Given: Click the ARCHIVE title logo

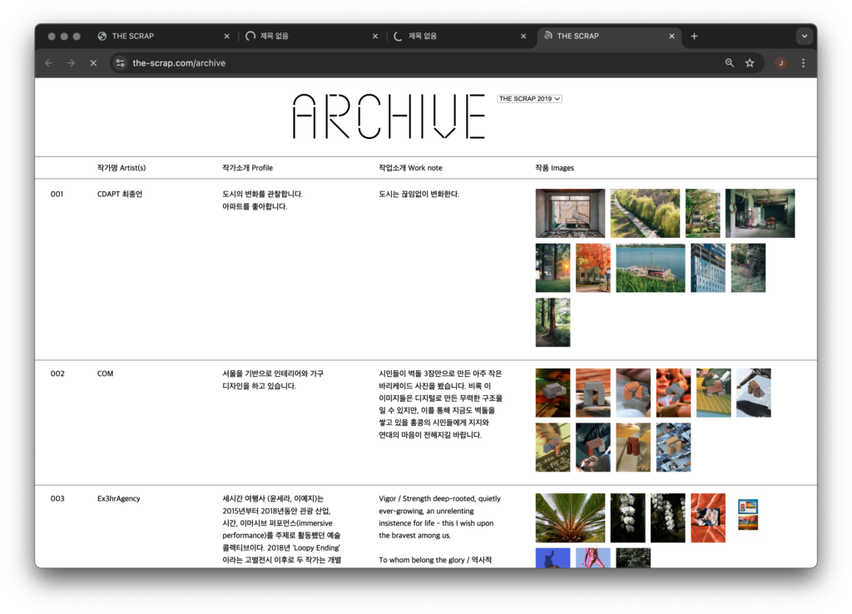Looking at the screenshot, I should [389, 116].
